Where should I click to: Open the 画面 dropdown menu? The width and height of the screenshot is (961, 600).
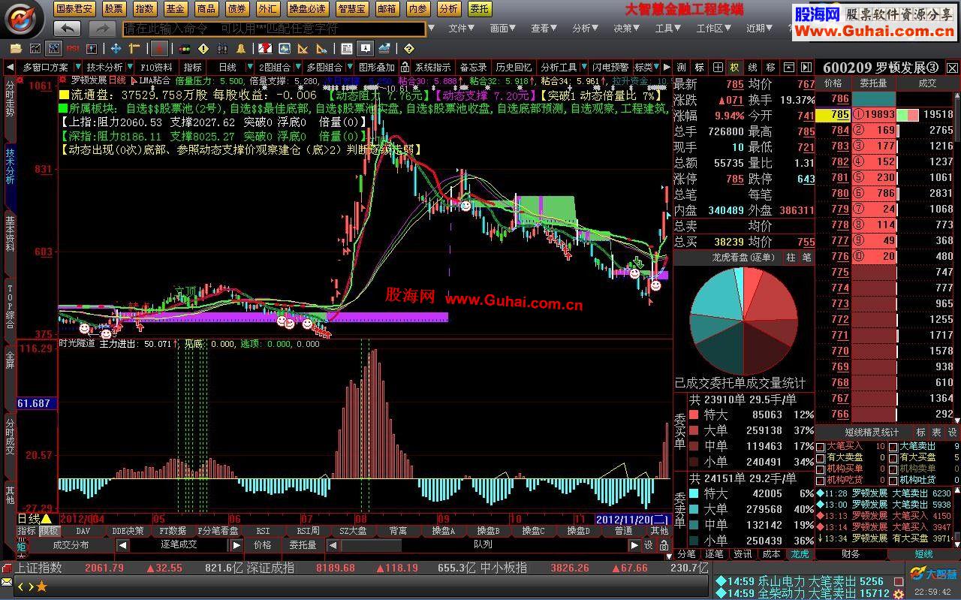point(503,29)
